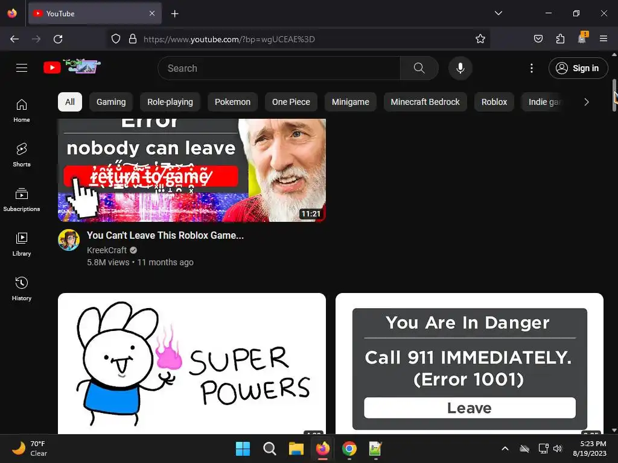
Task: Open tracking protection shield icon
Action: coord(115,39)
